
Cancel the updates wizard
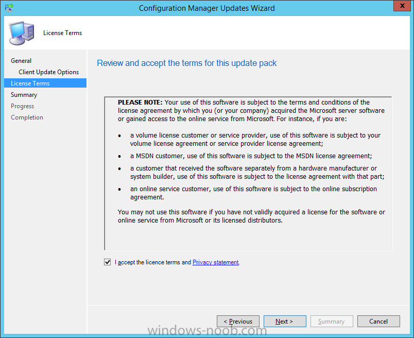click(x=378, y=322)
